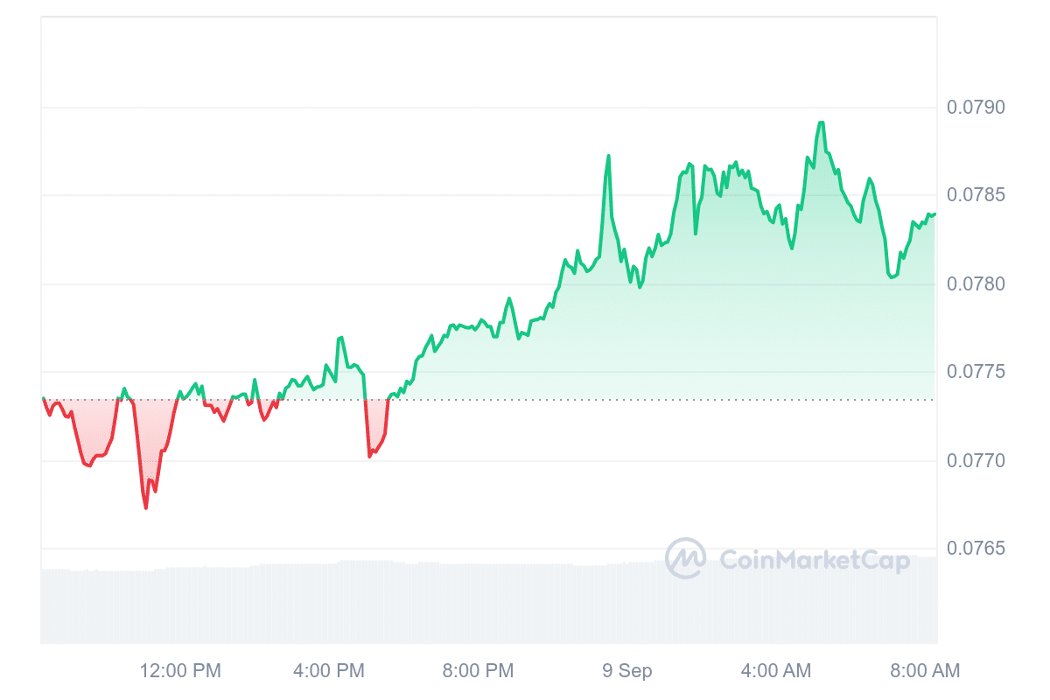Click the 9 Sep date label

pyautogui.click(x=626, y=671)
